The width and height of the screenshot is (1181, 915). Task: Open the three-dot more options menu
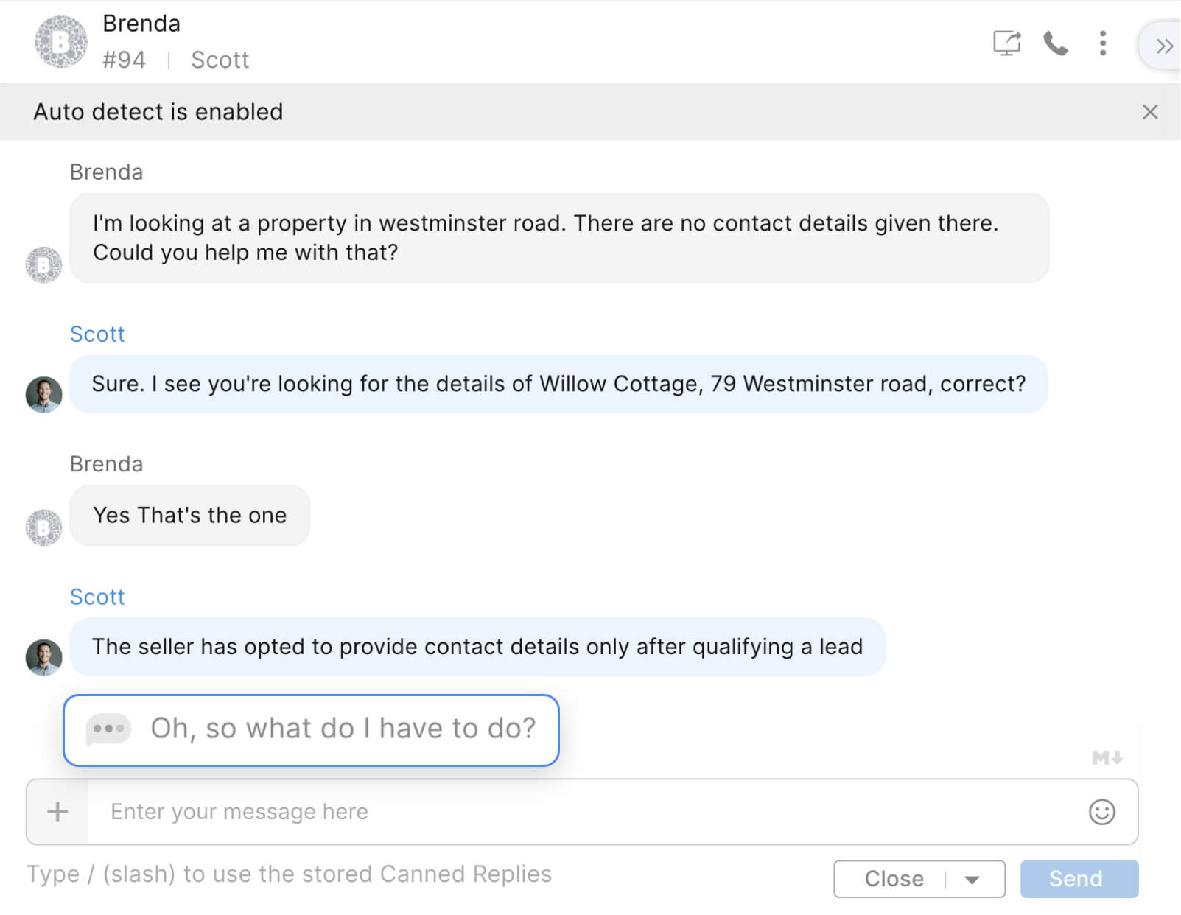tap(1102, 43)
